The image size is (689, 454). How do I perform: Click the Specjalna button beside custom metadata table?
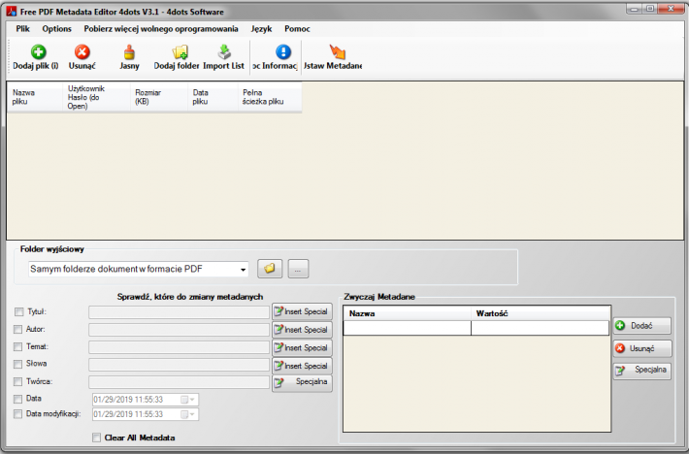642,371
